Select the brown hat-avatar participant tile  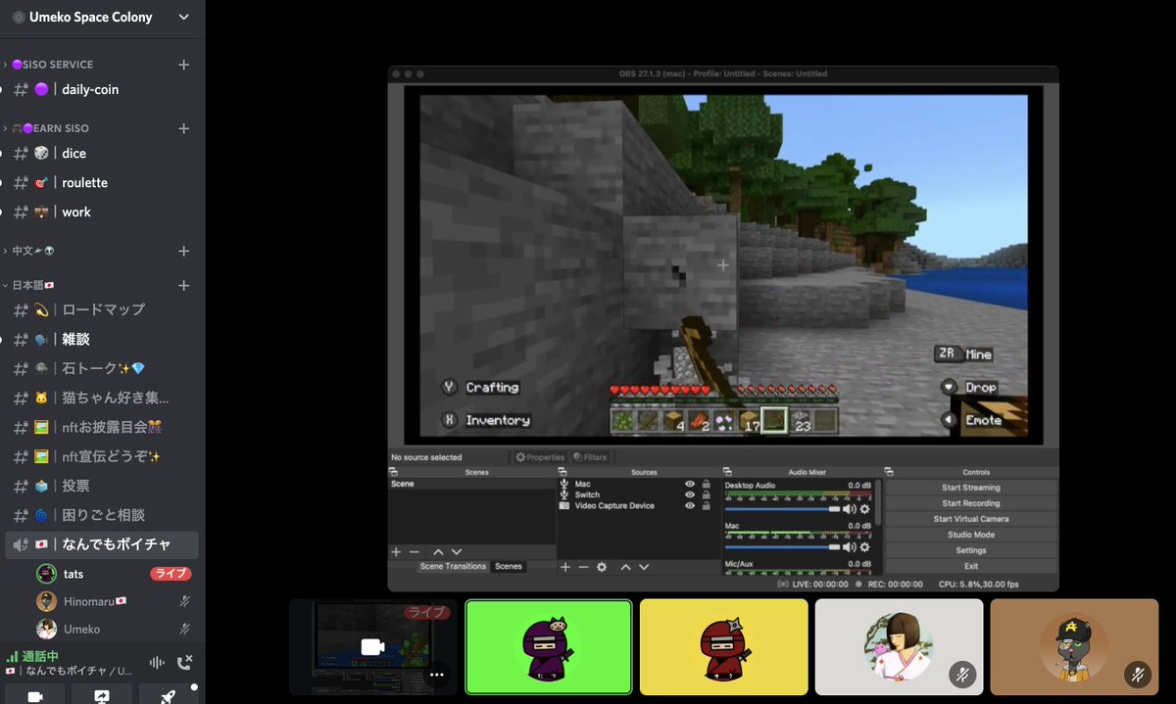click(1074, 647)
